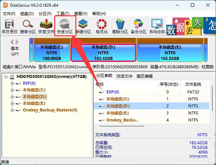
Task: Click the New Partition (新建分区) icon
Action: point(83,26)
